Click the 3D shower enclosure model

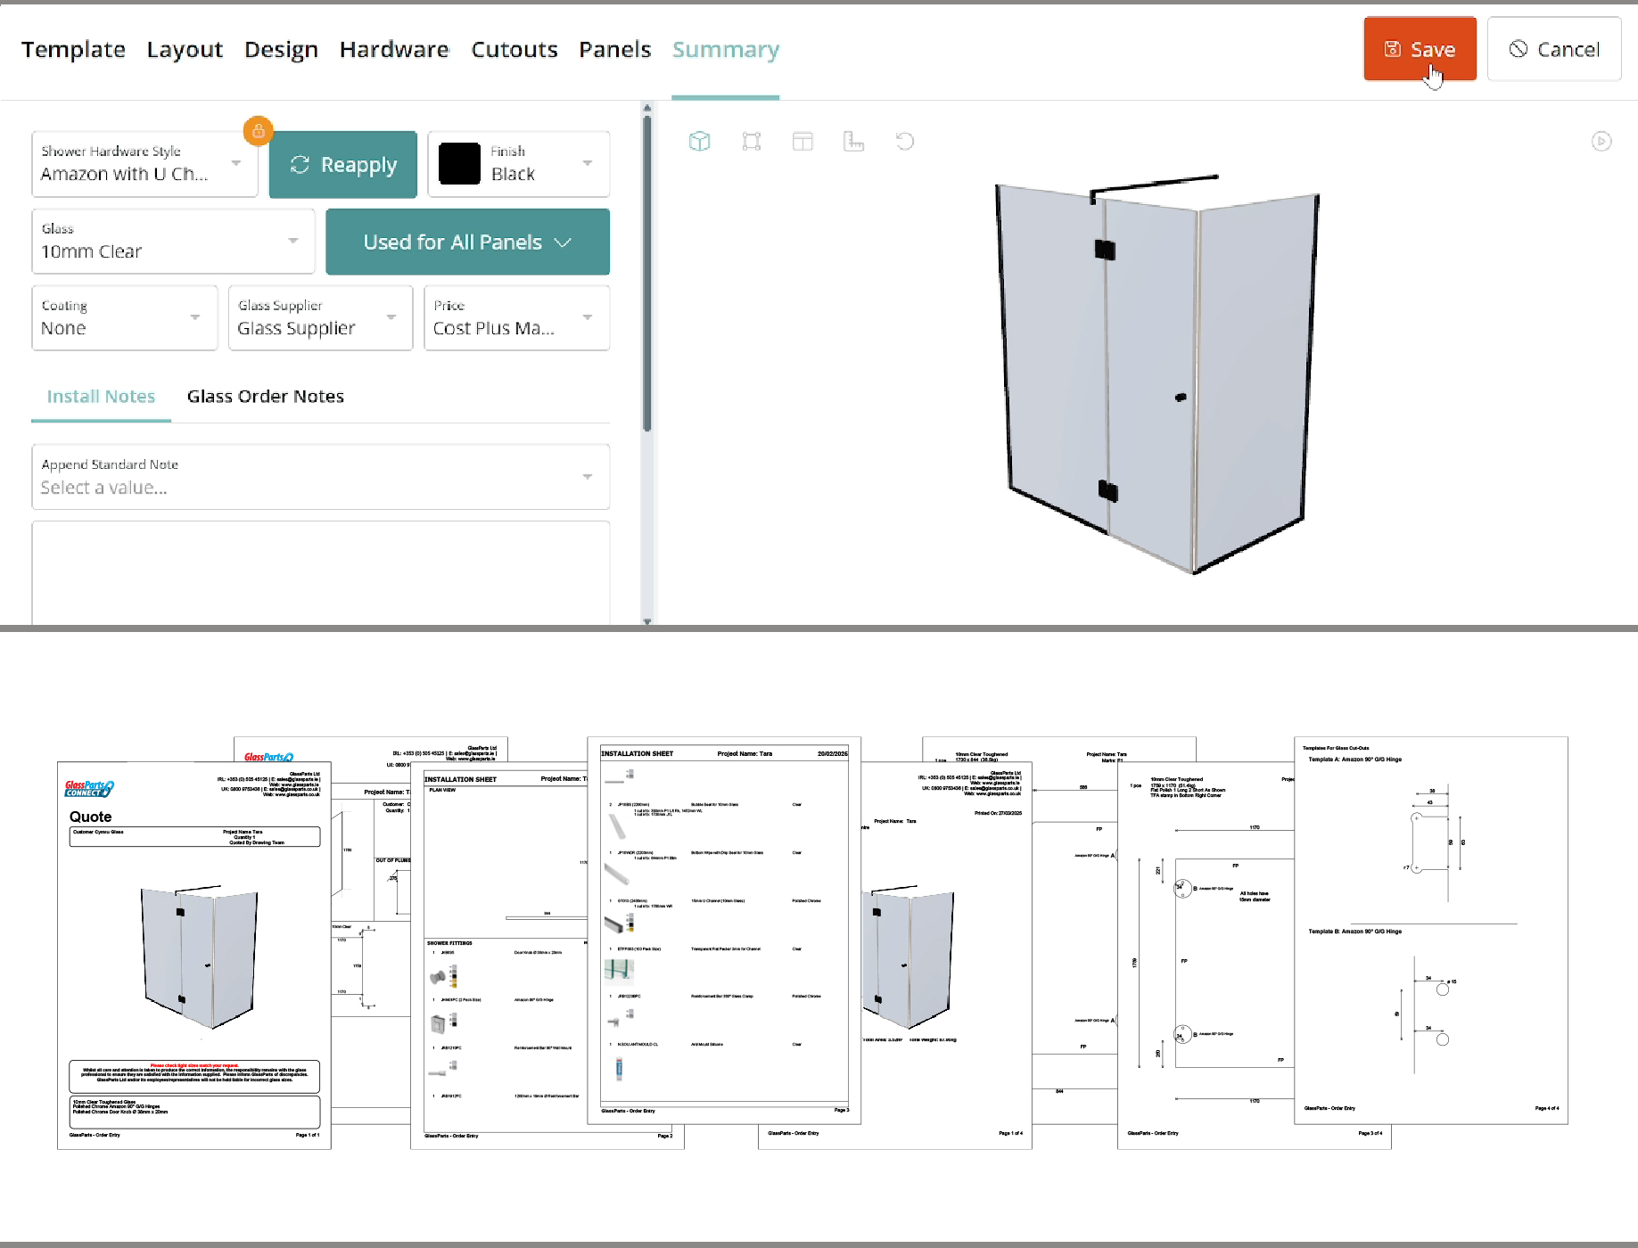click(1156, 374)
